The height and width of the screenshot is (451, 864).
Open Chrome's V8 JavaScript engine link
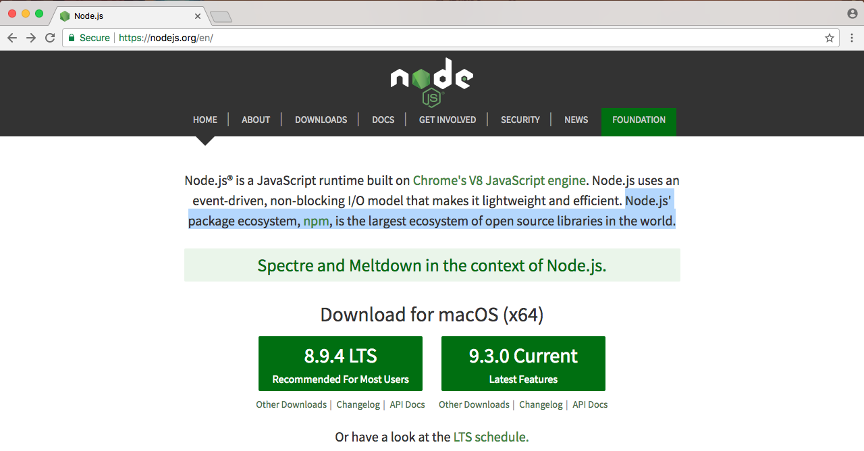pos(499,180)
